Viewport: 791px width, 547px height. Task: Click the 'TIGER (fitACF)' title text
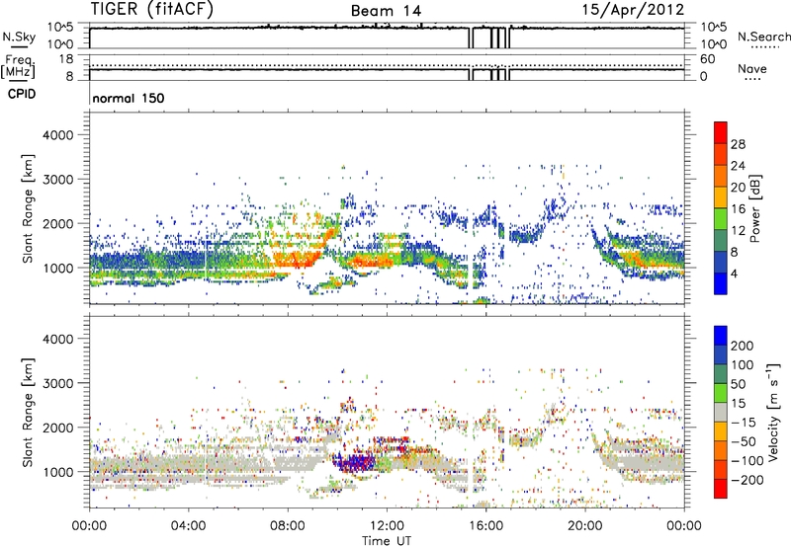[x=152, y=10]
